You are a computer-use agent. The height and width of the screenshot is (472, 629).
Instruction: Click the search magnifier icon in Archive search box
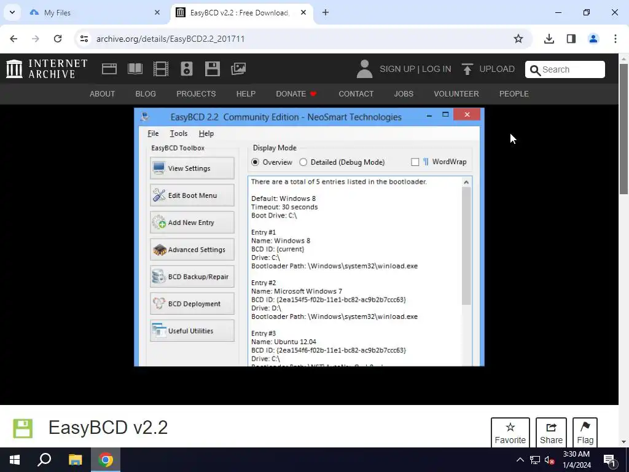(x=535, y=70)
